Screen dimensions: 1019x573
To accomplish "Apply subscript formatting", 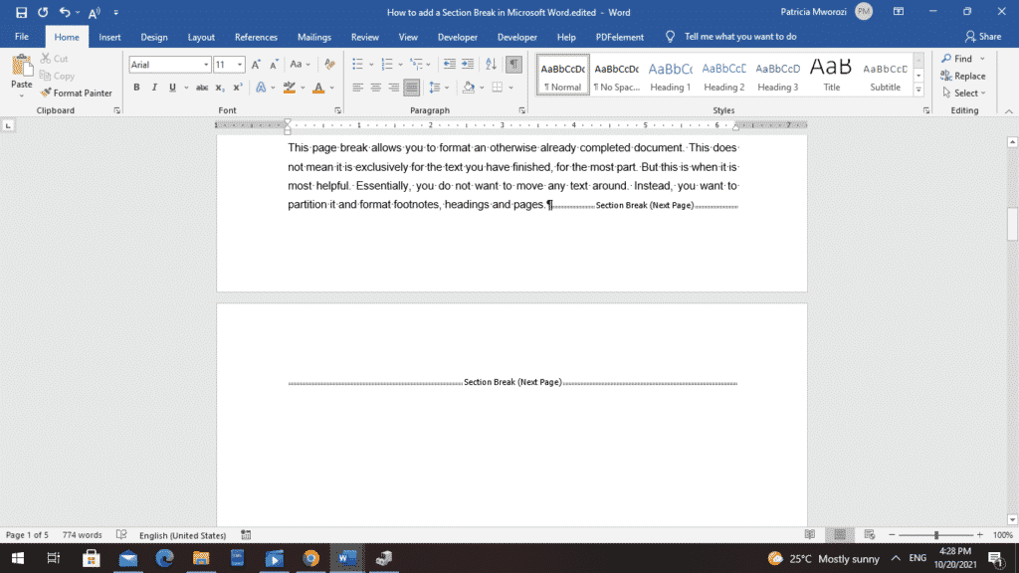I will click(x=220, y=88).
